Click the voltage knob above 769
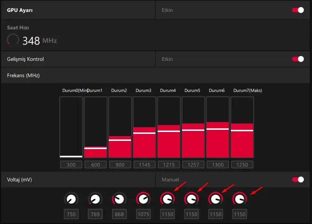Viewport: 312px width, 224px height. click(95, 199)
